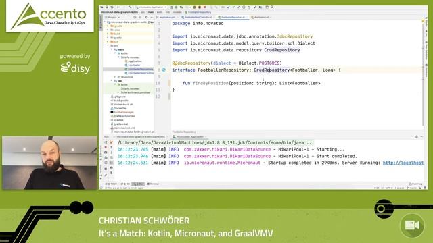Select Footballer file in project tree
This screenshot has width=433, height=243.
[134, 65]
